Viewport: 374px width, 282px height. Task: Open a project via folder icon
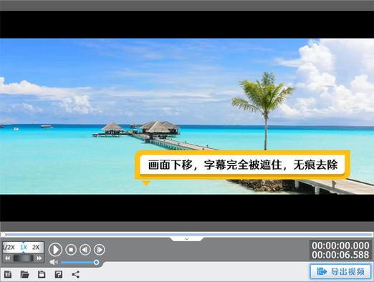[24, 274]
